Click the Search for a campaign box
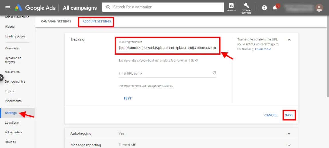The image size is (329, 148). click(x=163, y=7)
